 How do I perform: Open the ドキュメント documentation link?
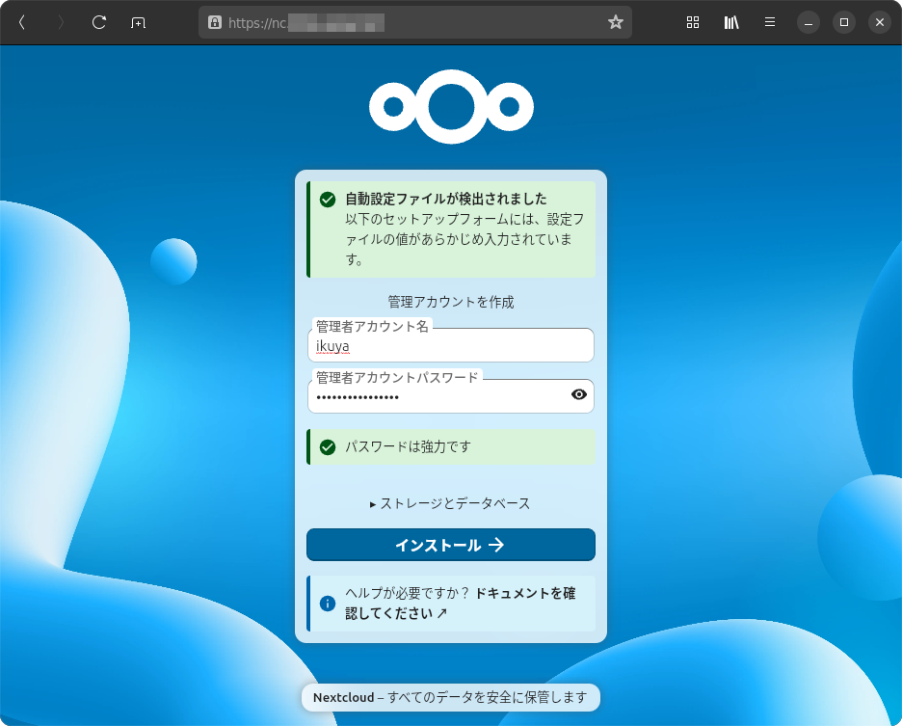(x=505, y=593)
